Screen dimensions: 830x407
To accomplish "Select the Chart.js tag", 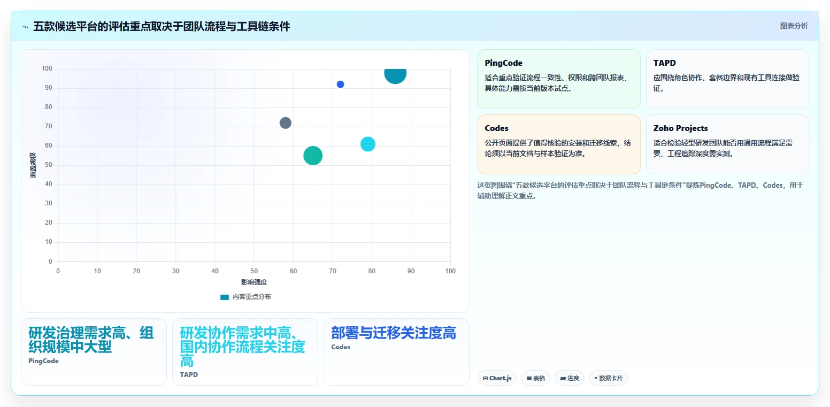I will [x=497, y=378].
